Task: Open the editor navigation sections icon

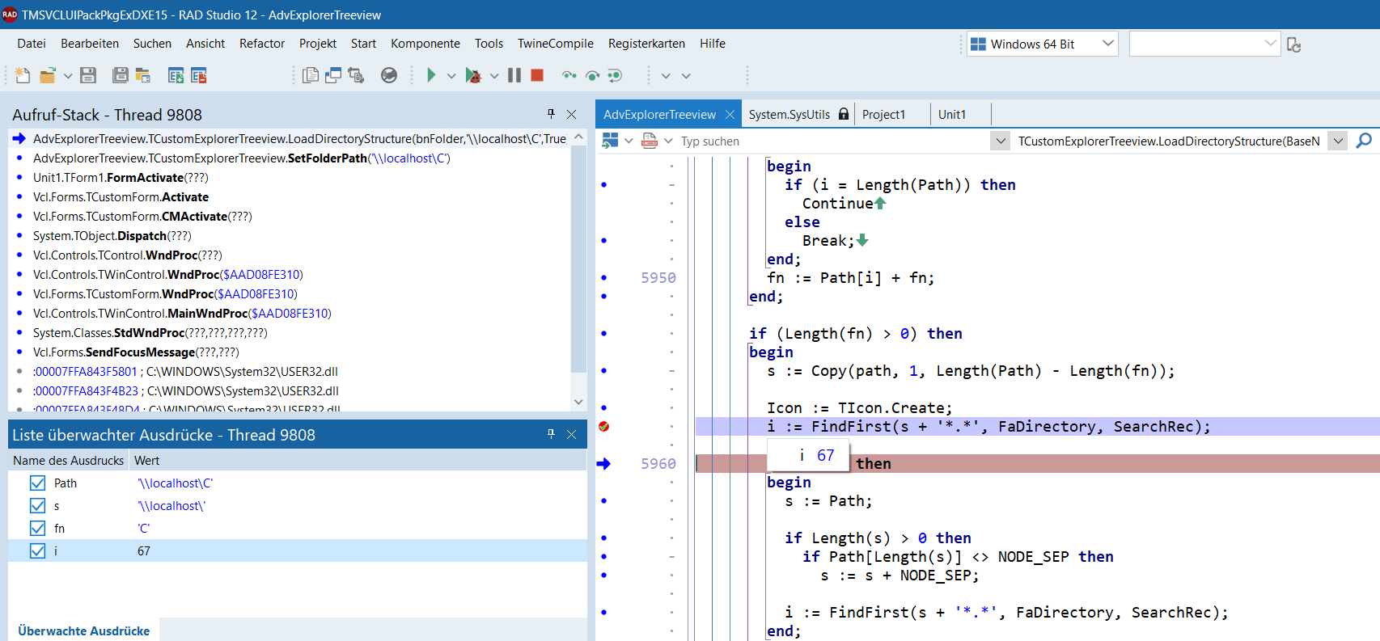Action: tap(611, 141)
